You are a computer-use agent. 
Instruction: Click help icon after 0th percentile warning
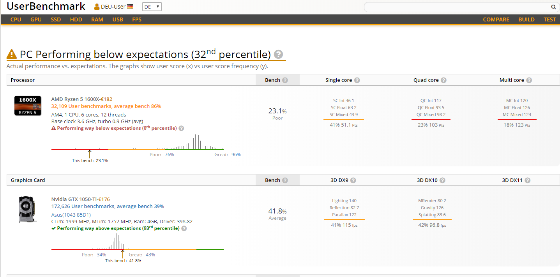[x=181, y=128]
